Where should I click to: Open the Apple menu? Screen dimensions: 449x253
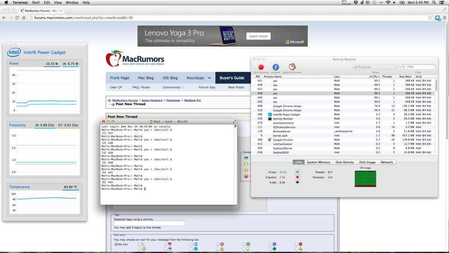coord(6,3)
